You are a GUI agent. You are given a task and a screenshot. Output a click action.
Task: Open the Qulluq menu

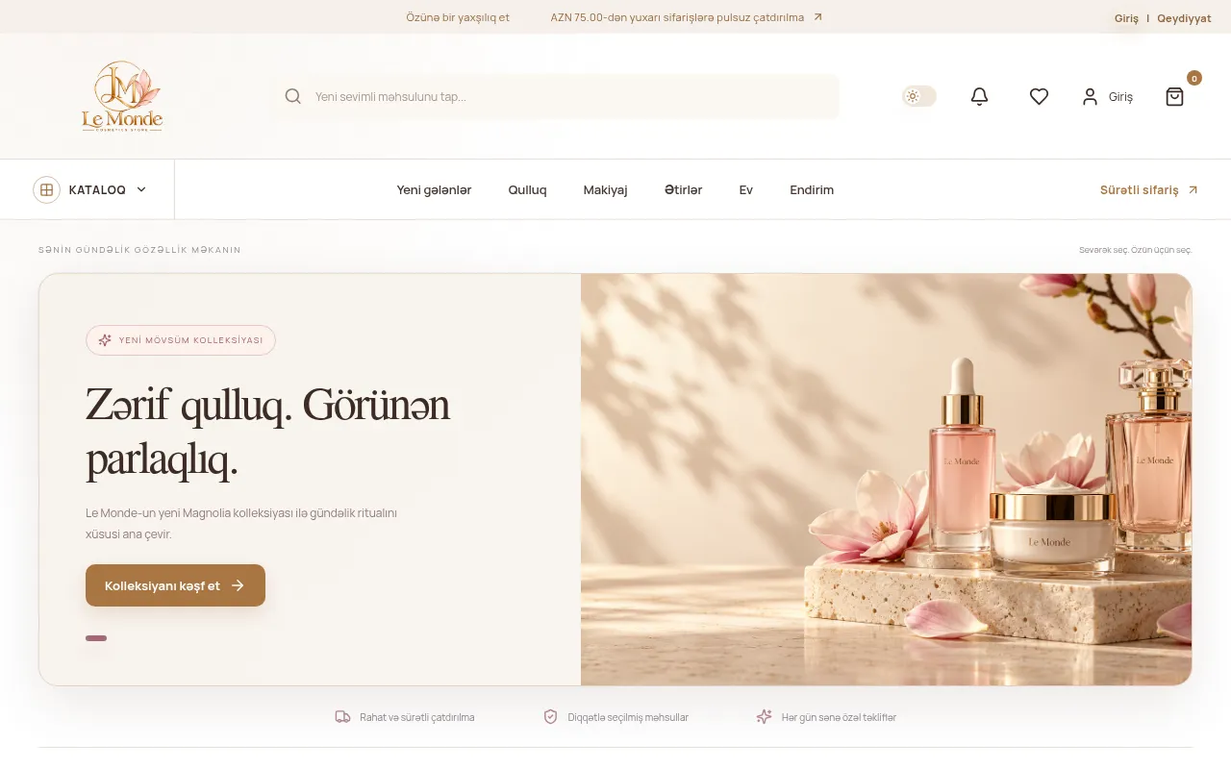pyautogui.click(x=527, y=189)
